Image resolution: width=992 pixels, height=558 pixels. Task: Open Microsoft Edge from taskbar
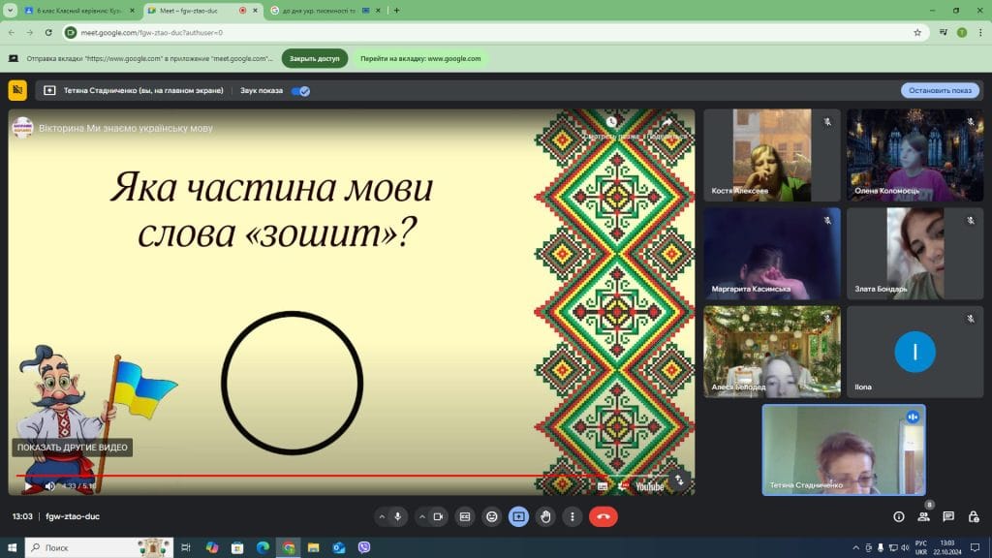[x=263, y=547]
